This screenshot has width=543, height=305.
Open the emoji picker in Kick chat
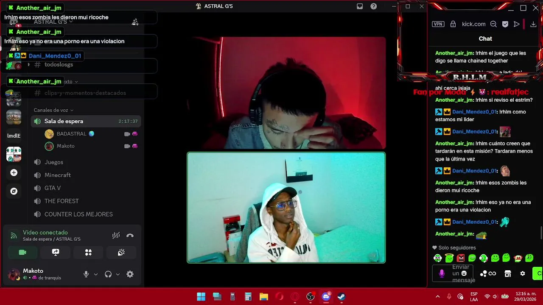click(464, 274)
